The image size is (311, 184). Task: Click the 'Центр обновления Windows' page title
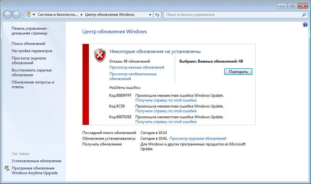(115, 32)
